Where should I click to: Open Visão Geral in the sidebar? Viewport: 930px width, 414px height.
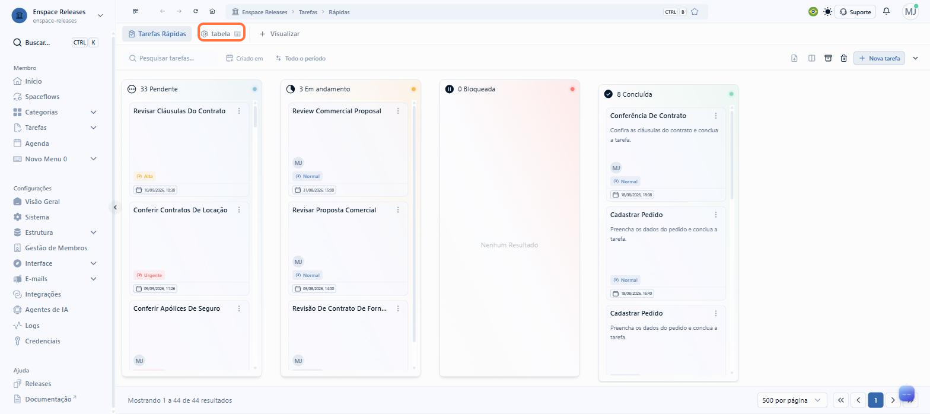(x=37, y=202)
